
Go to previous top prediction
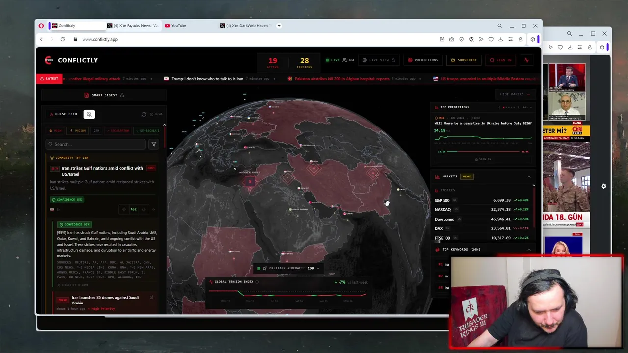499,107
